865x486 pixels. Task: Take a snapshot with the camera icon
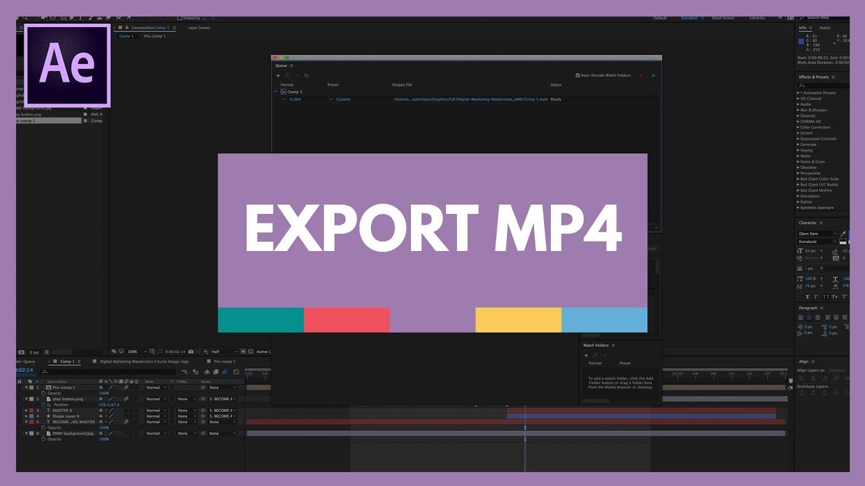click(x=191, y=352)
